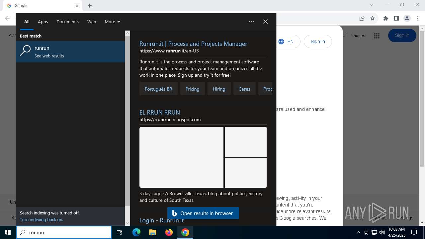
Task: Switch to Apps search tab
Action: (x=43, y=22)
